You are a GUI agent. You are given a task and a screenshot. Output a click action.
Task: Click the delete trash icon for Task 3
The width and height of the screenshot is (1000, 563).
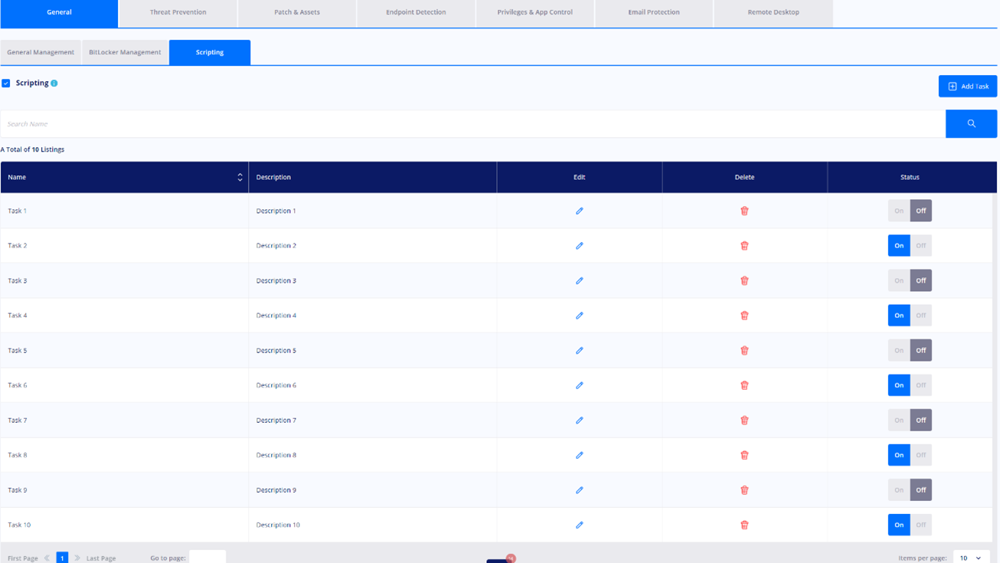point(744,280)
